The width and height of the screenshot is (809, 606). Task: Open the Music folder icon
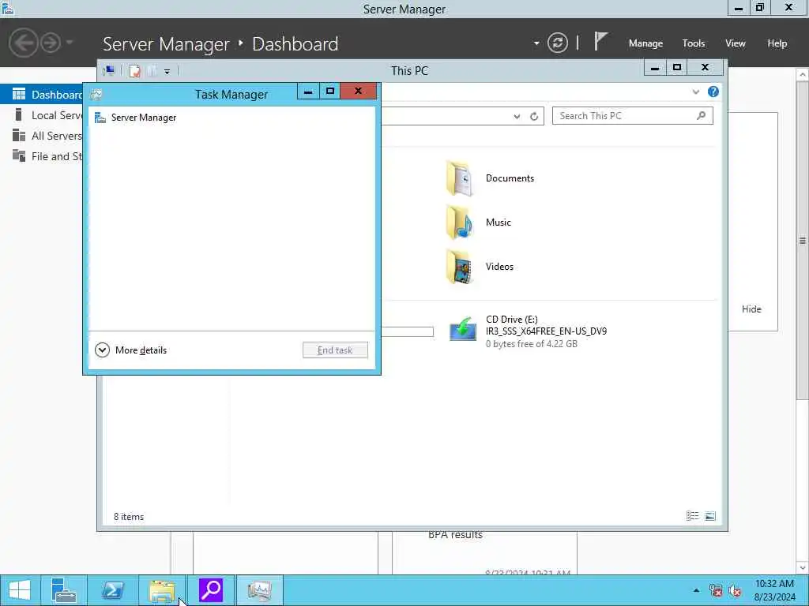coord(459,223)
